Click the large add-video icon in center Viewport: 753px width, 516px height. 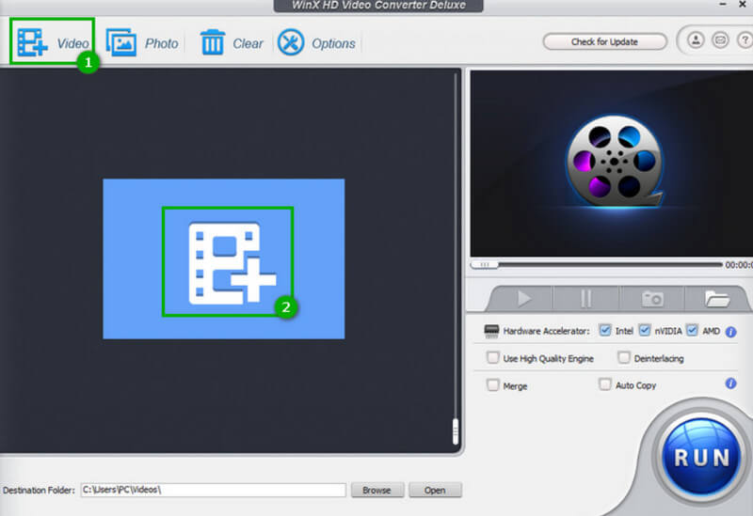[x=228, y=261]
